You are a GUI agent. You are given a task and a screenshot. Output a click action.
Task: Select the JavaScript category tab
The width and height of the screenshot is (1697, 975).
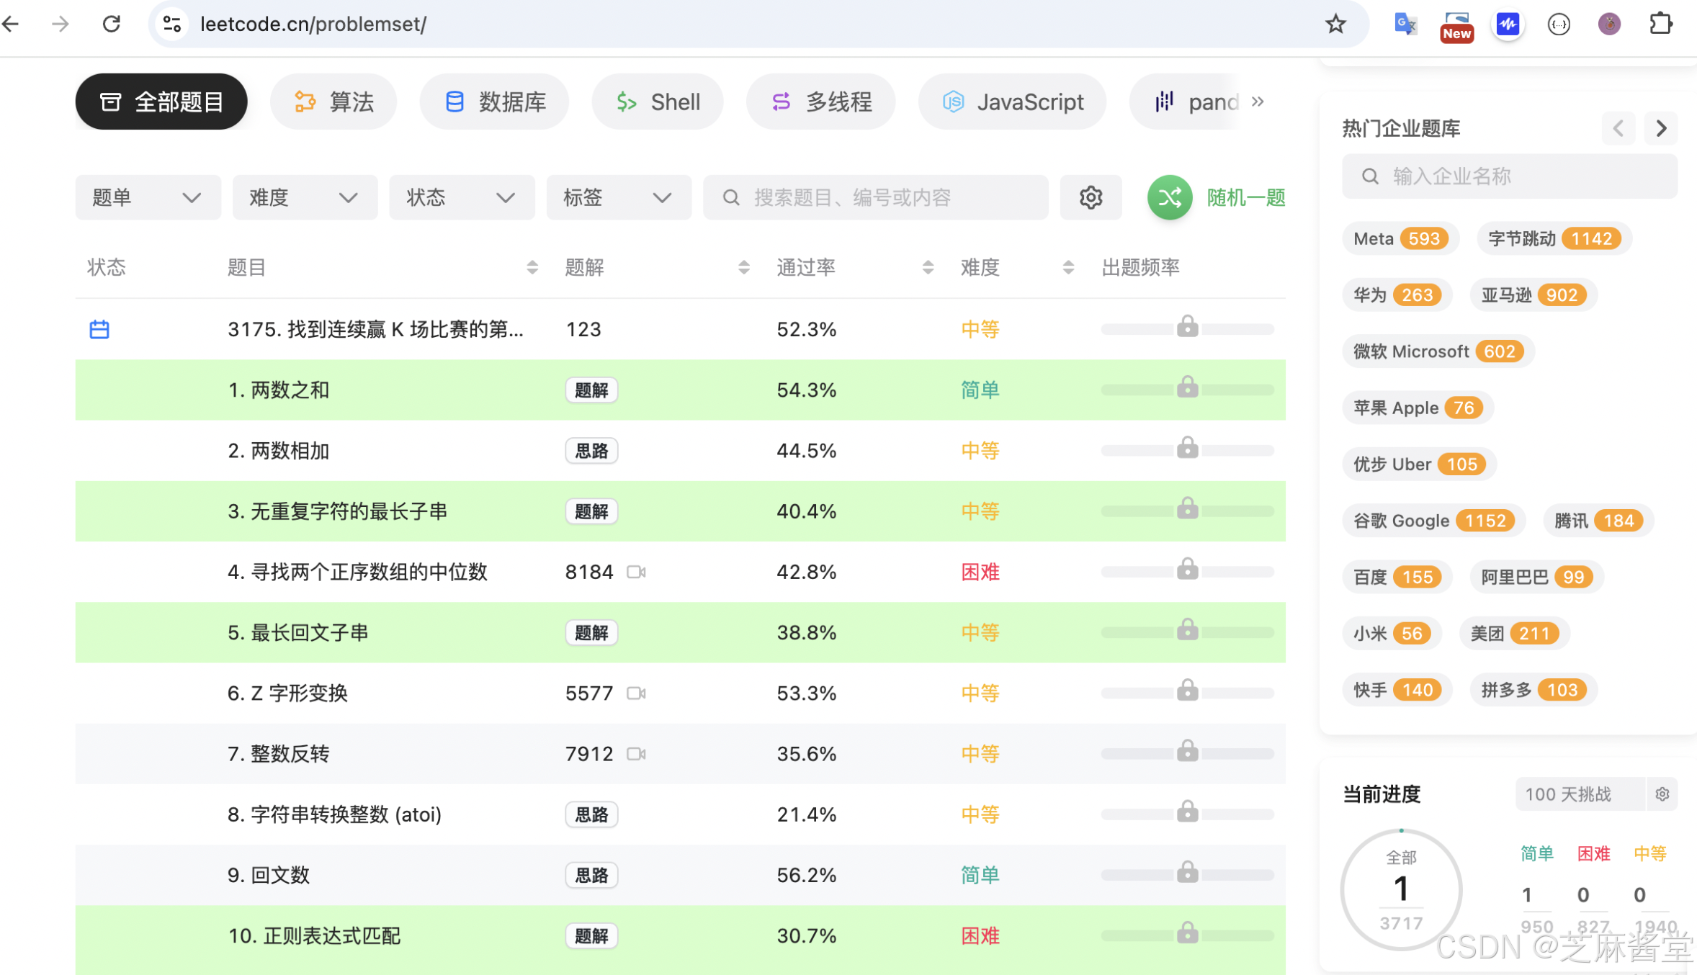(x=1012, y=102)
